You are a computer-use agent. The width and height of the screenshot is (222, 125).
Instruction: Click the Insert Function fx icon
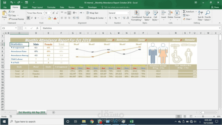click(37, 28)
